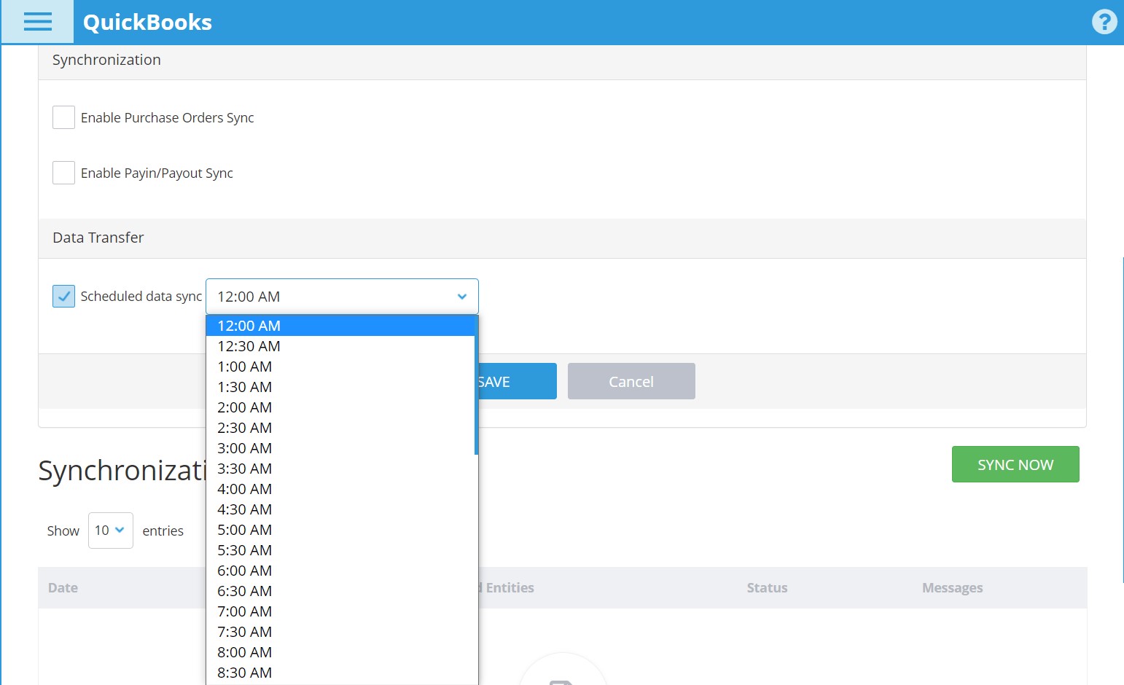Select the 5:30 AM entry
Image resolution: width=1124 pixels, height=685 pixels.
click(x=340, y=550)
